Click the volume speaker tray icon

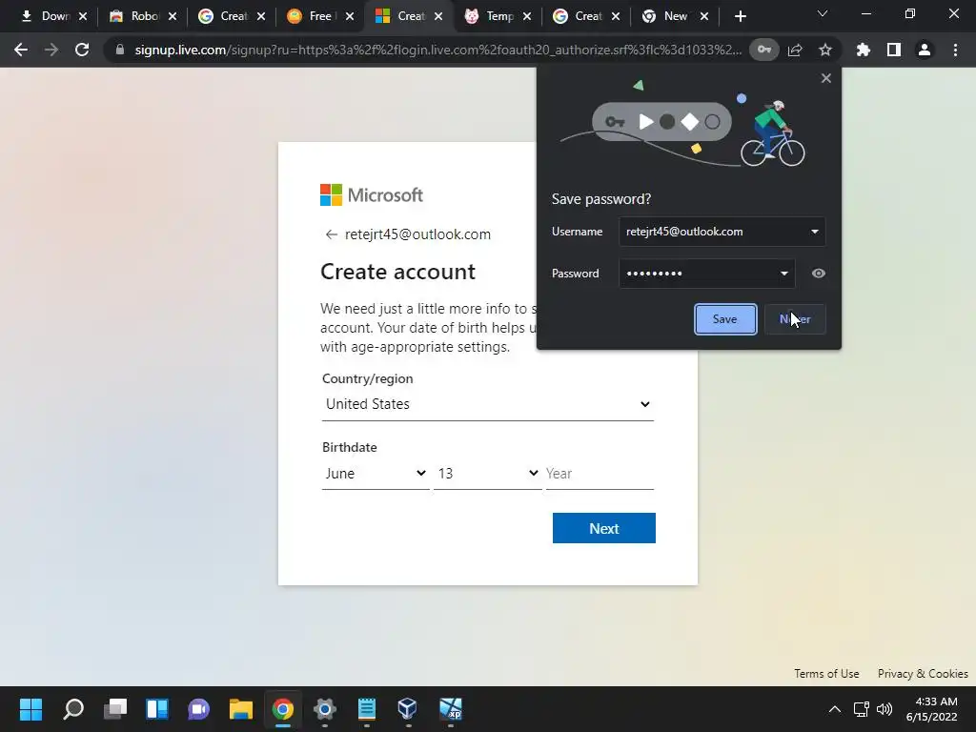coord(884,709)
